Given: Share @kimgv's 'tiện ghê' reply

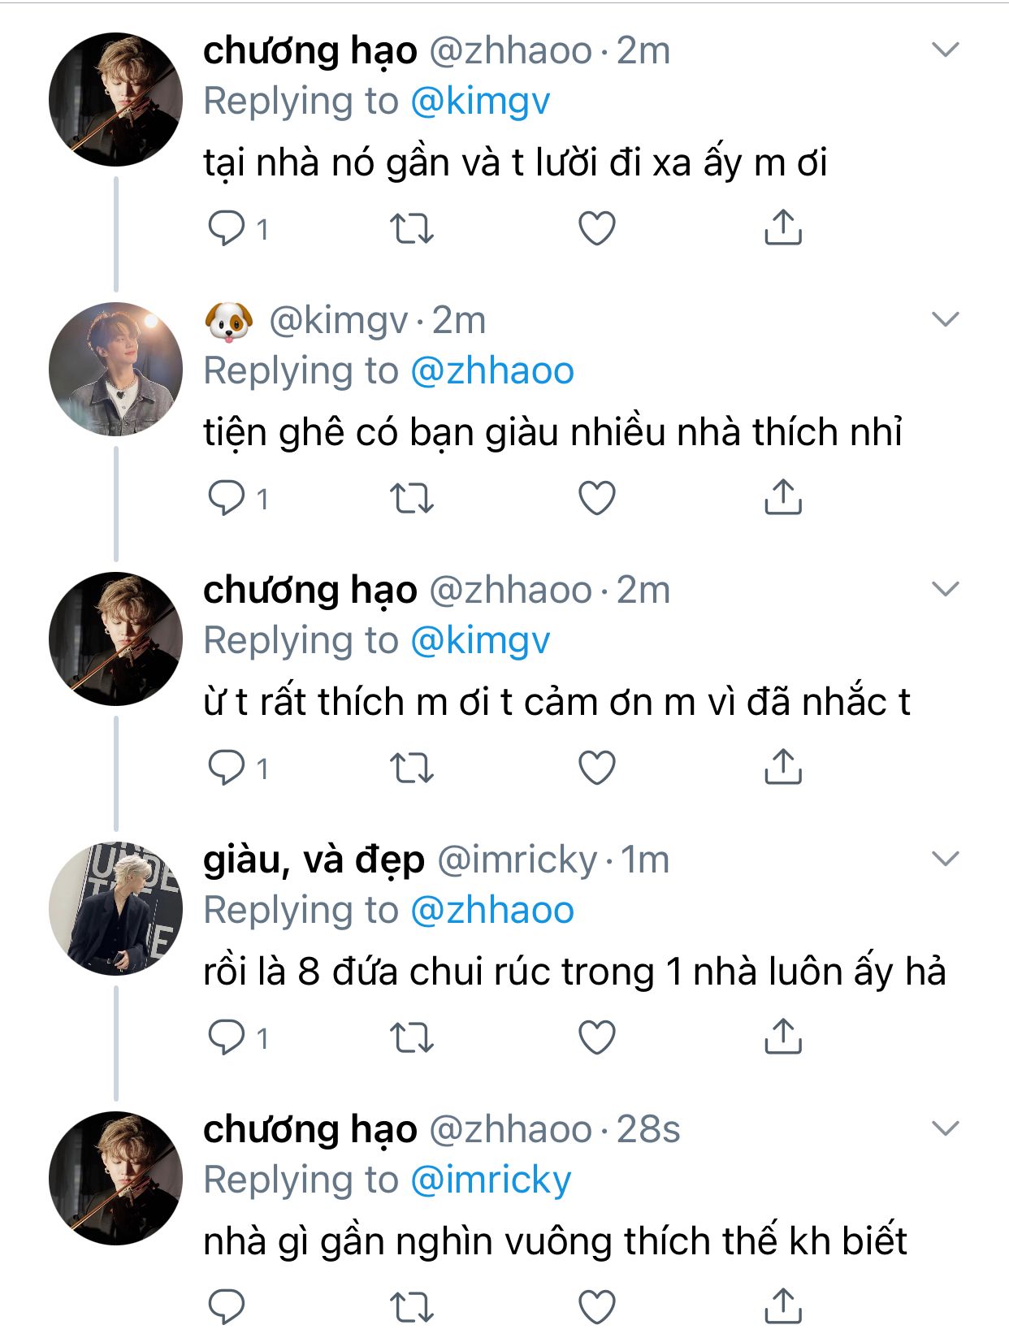Looking at the screenshot, I should pos(783,497).
